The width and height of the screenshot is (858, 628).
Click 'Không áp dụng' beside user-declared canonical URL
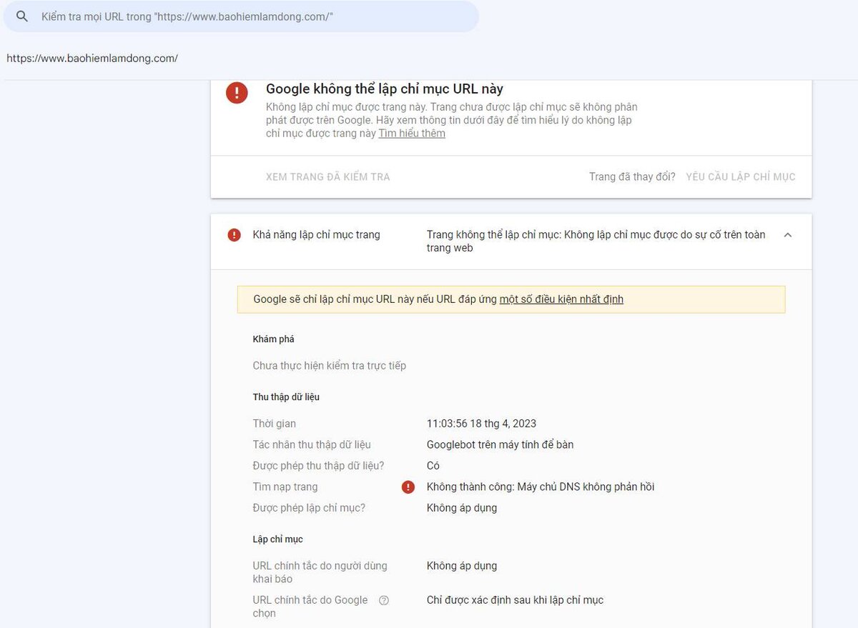tap(462, 566)
